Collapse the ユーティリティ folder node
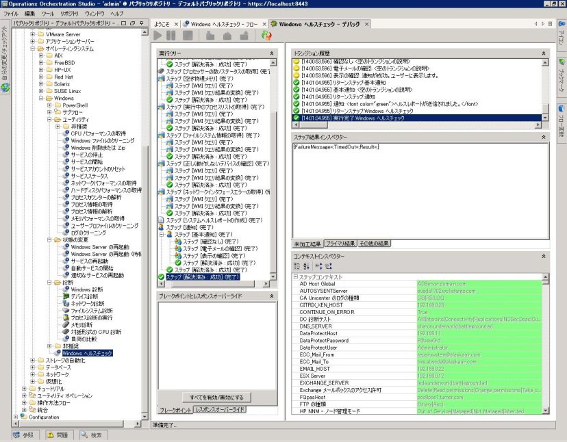Viewport: 567px width, 442px height. point(49,119)
